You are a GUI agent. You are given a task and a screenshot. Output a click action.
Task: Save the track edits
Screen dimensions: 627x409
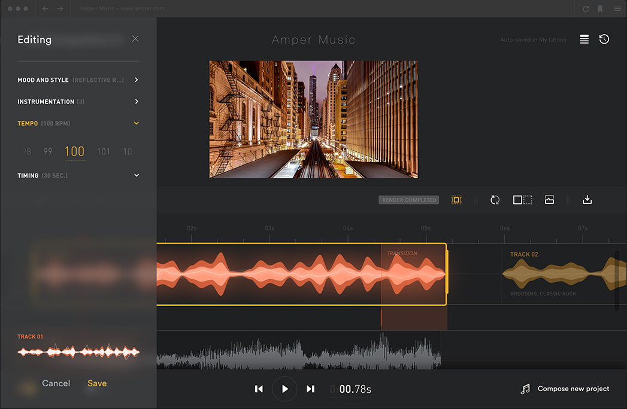pyautogui.click(x=97, y=383)
